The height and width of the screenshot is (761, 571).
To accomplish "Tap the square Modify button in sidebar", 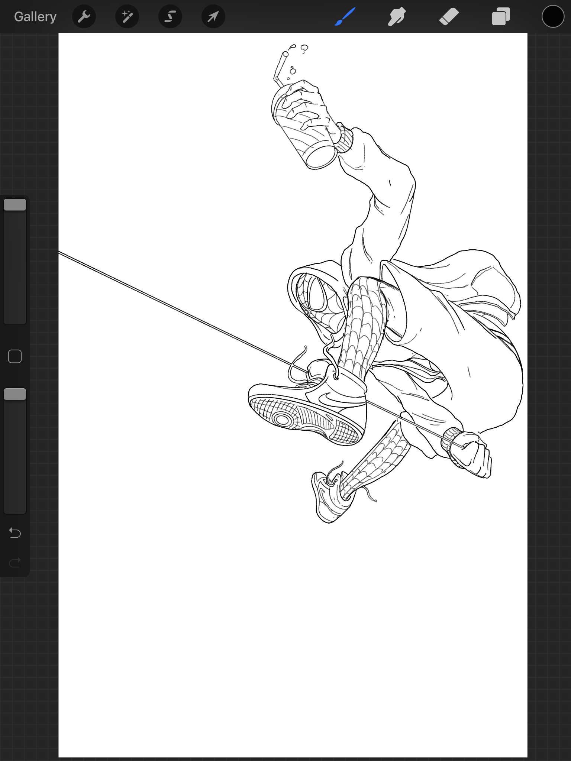I will coord(15,356).
